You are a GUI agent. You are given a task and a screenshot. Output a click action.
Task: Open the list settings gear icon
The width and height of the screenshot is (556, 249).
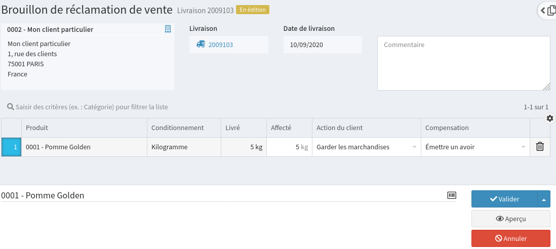[x=550, y=118]
